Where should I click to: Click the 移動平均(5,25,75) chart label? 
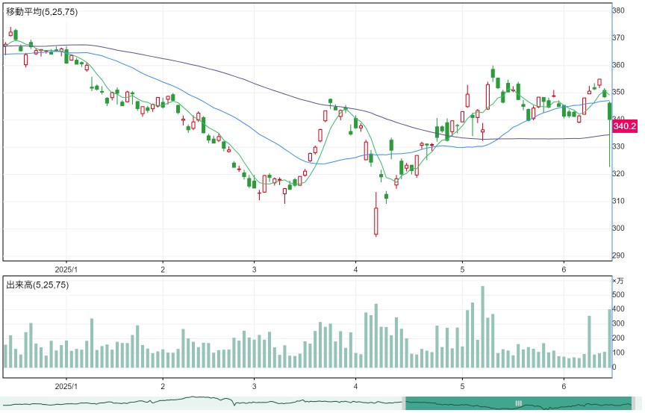pyautogui.click(x=42, y=12)
